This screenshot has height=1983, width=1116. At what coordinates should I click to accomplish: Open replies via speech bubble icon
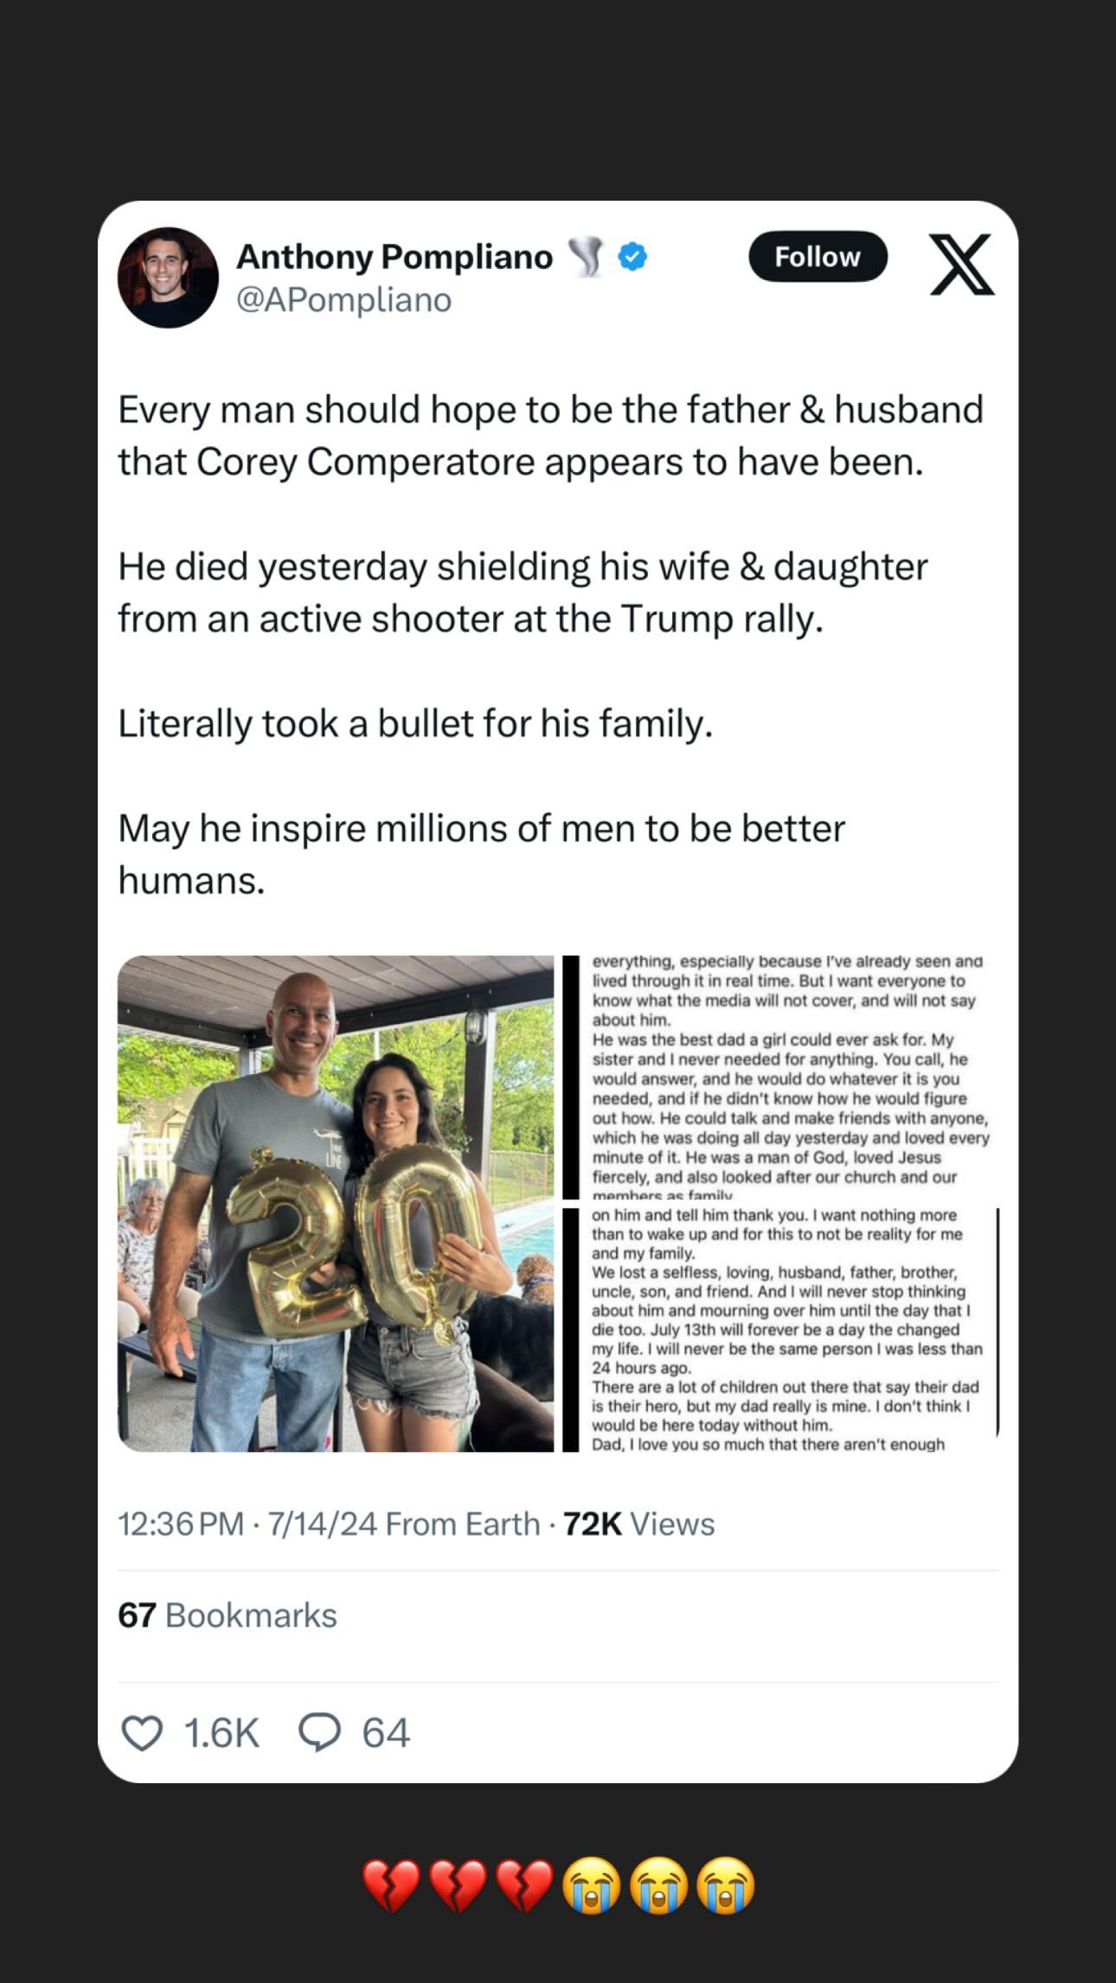319,1732
